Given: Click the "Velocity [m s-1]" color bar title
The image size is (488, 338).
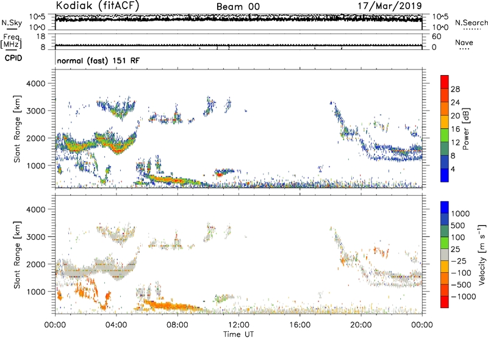Looking at the screenshot, I should pos(482,254).
